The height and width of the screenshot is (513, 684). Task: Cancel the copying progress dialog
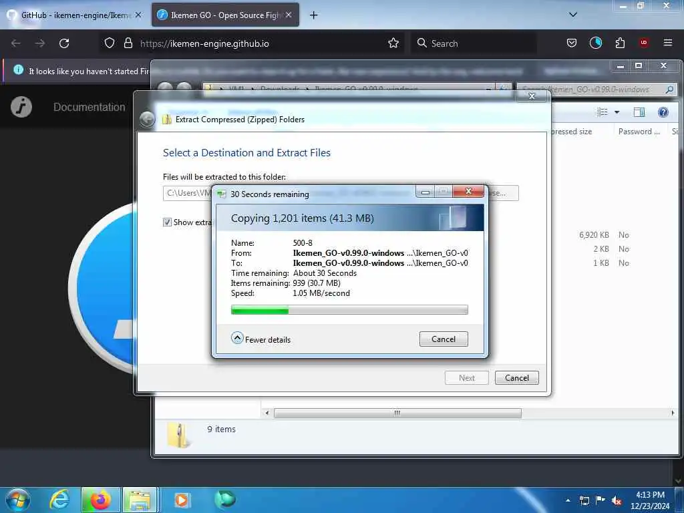444,339
